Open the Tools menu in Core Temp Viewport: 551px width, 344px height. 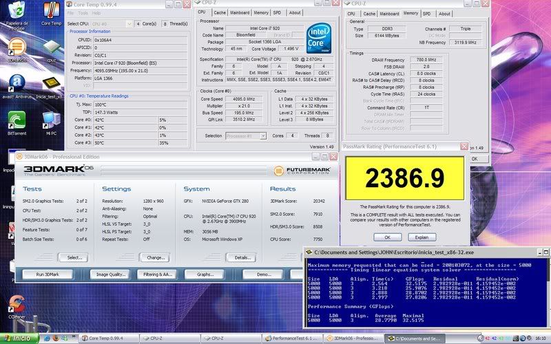(x=83, y=13)
